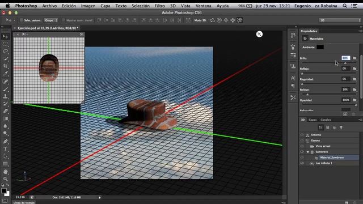Switch to the Canales tab

326,120
